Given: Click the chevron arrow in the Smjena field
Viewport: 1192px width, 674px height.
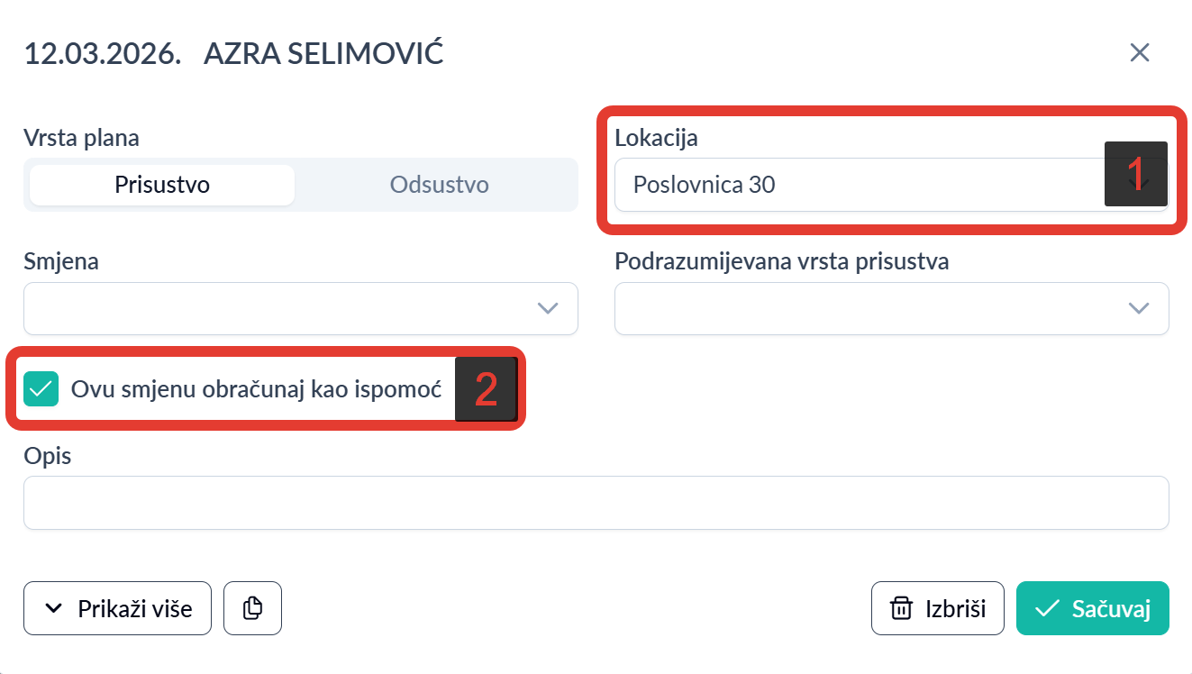Looking at the screenshot, I should 548,308.
